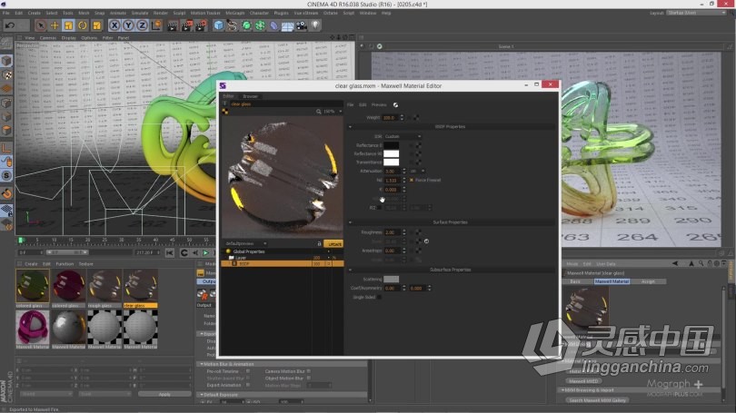Select the clear glass material thumbnail
Viewport: 736px width, 413px height.
(x=140, y=286)
